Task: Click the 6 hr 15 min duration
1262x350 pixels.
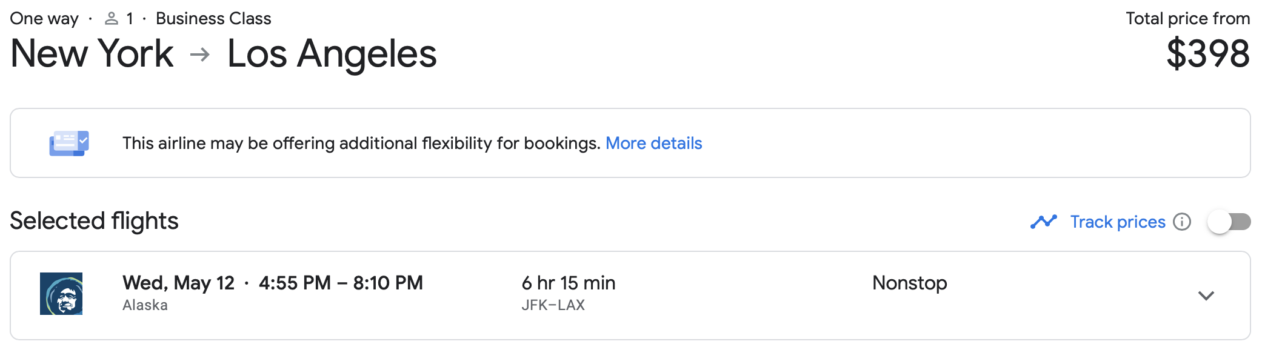Action: pos(569,283)
